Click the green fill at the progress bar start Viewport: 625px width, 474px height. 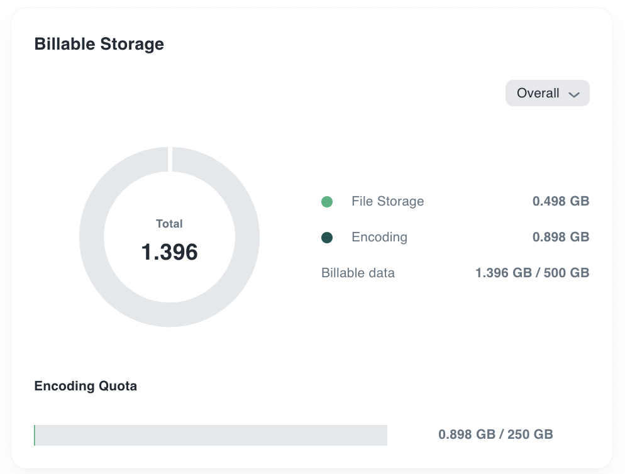pyautogui.click(x=35, y=435)
